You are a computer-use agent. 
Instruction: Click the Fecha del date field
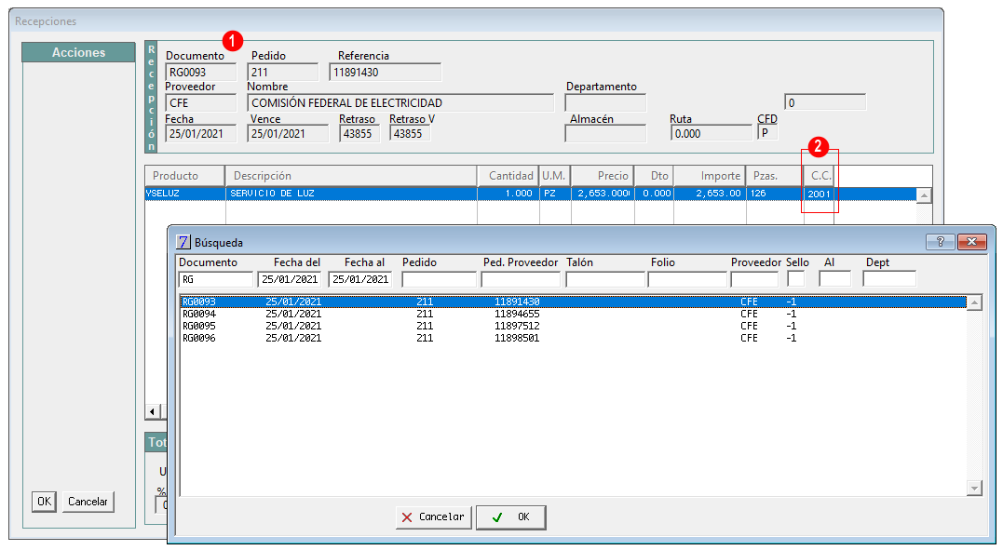[x=290, y=279]
